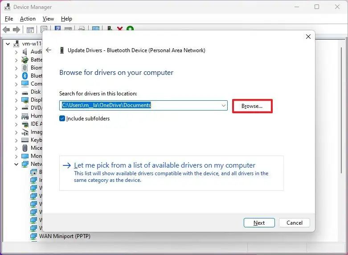Uncheck the Include subfolders checkbox
The image size is (348, 255).
62,119
